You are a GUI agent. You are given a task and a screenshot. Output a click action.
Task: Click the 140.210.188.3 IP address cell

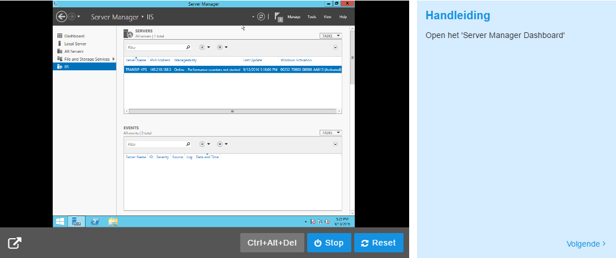pos(160,70)
